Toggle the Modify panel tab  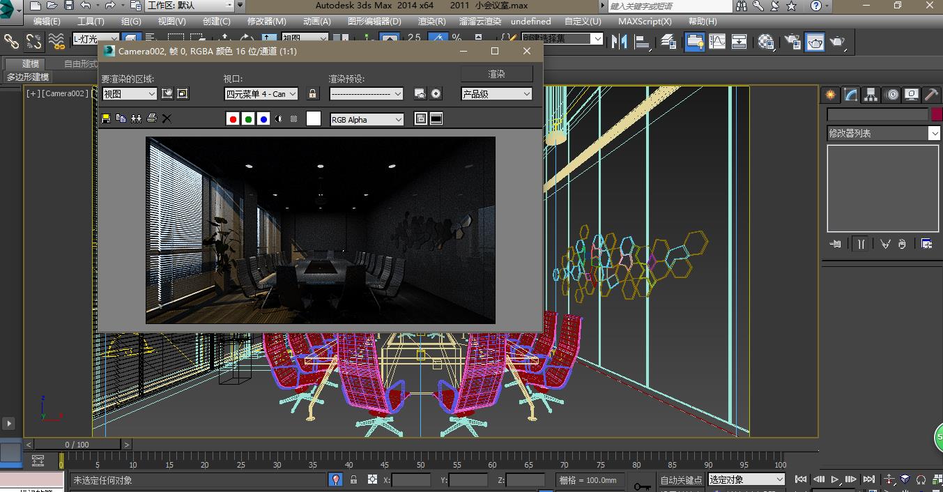click(x=850, y=95)
